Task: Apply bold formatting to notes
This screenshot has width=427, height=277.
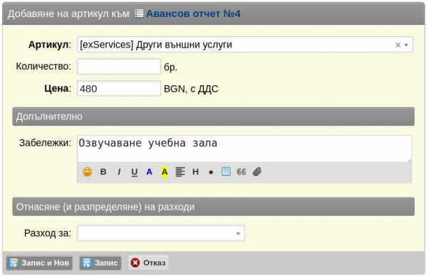Action: coord(103,172)
